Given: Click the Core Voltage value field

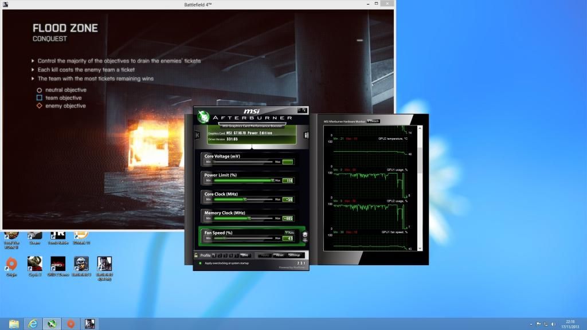Looking at the screenshot, I should (x=288, y=162).
